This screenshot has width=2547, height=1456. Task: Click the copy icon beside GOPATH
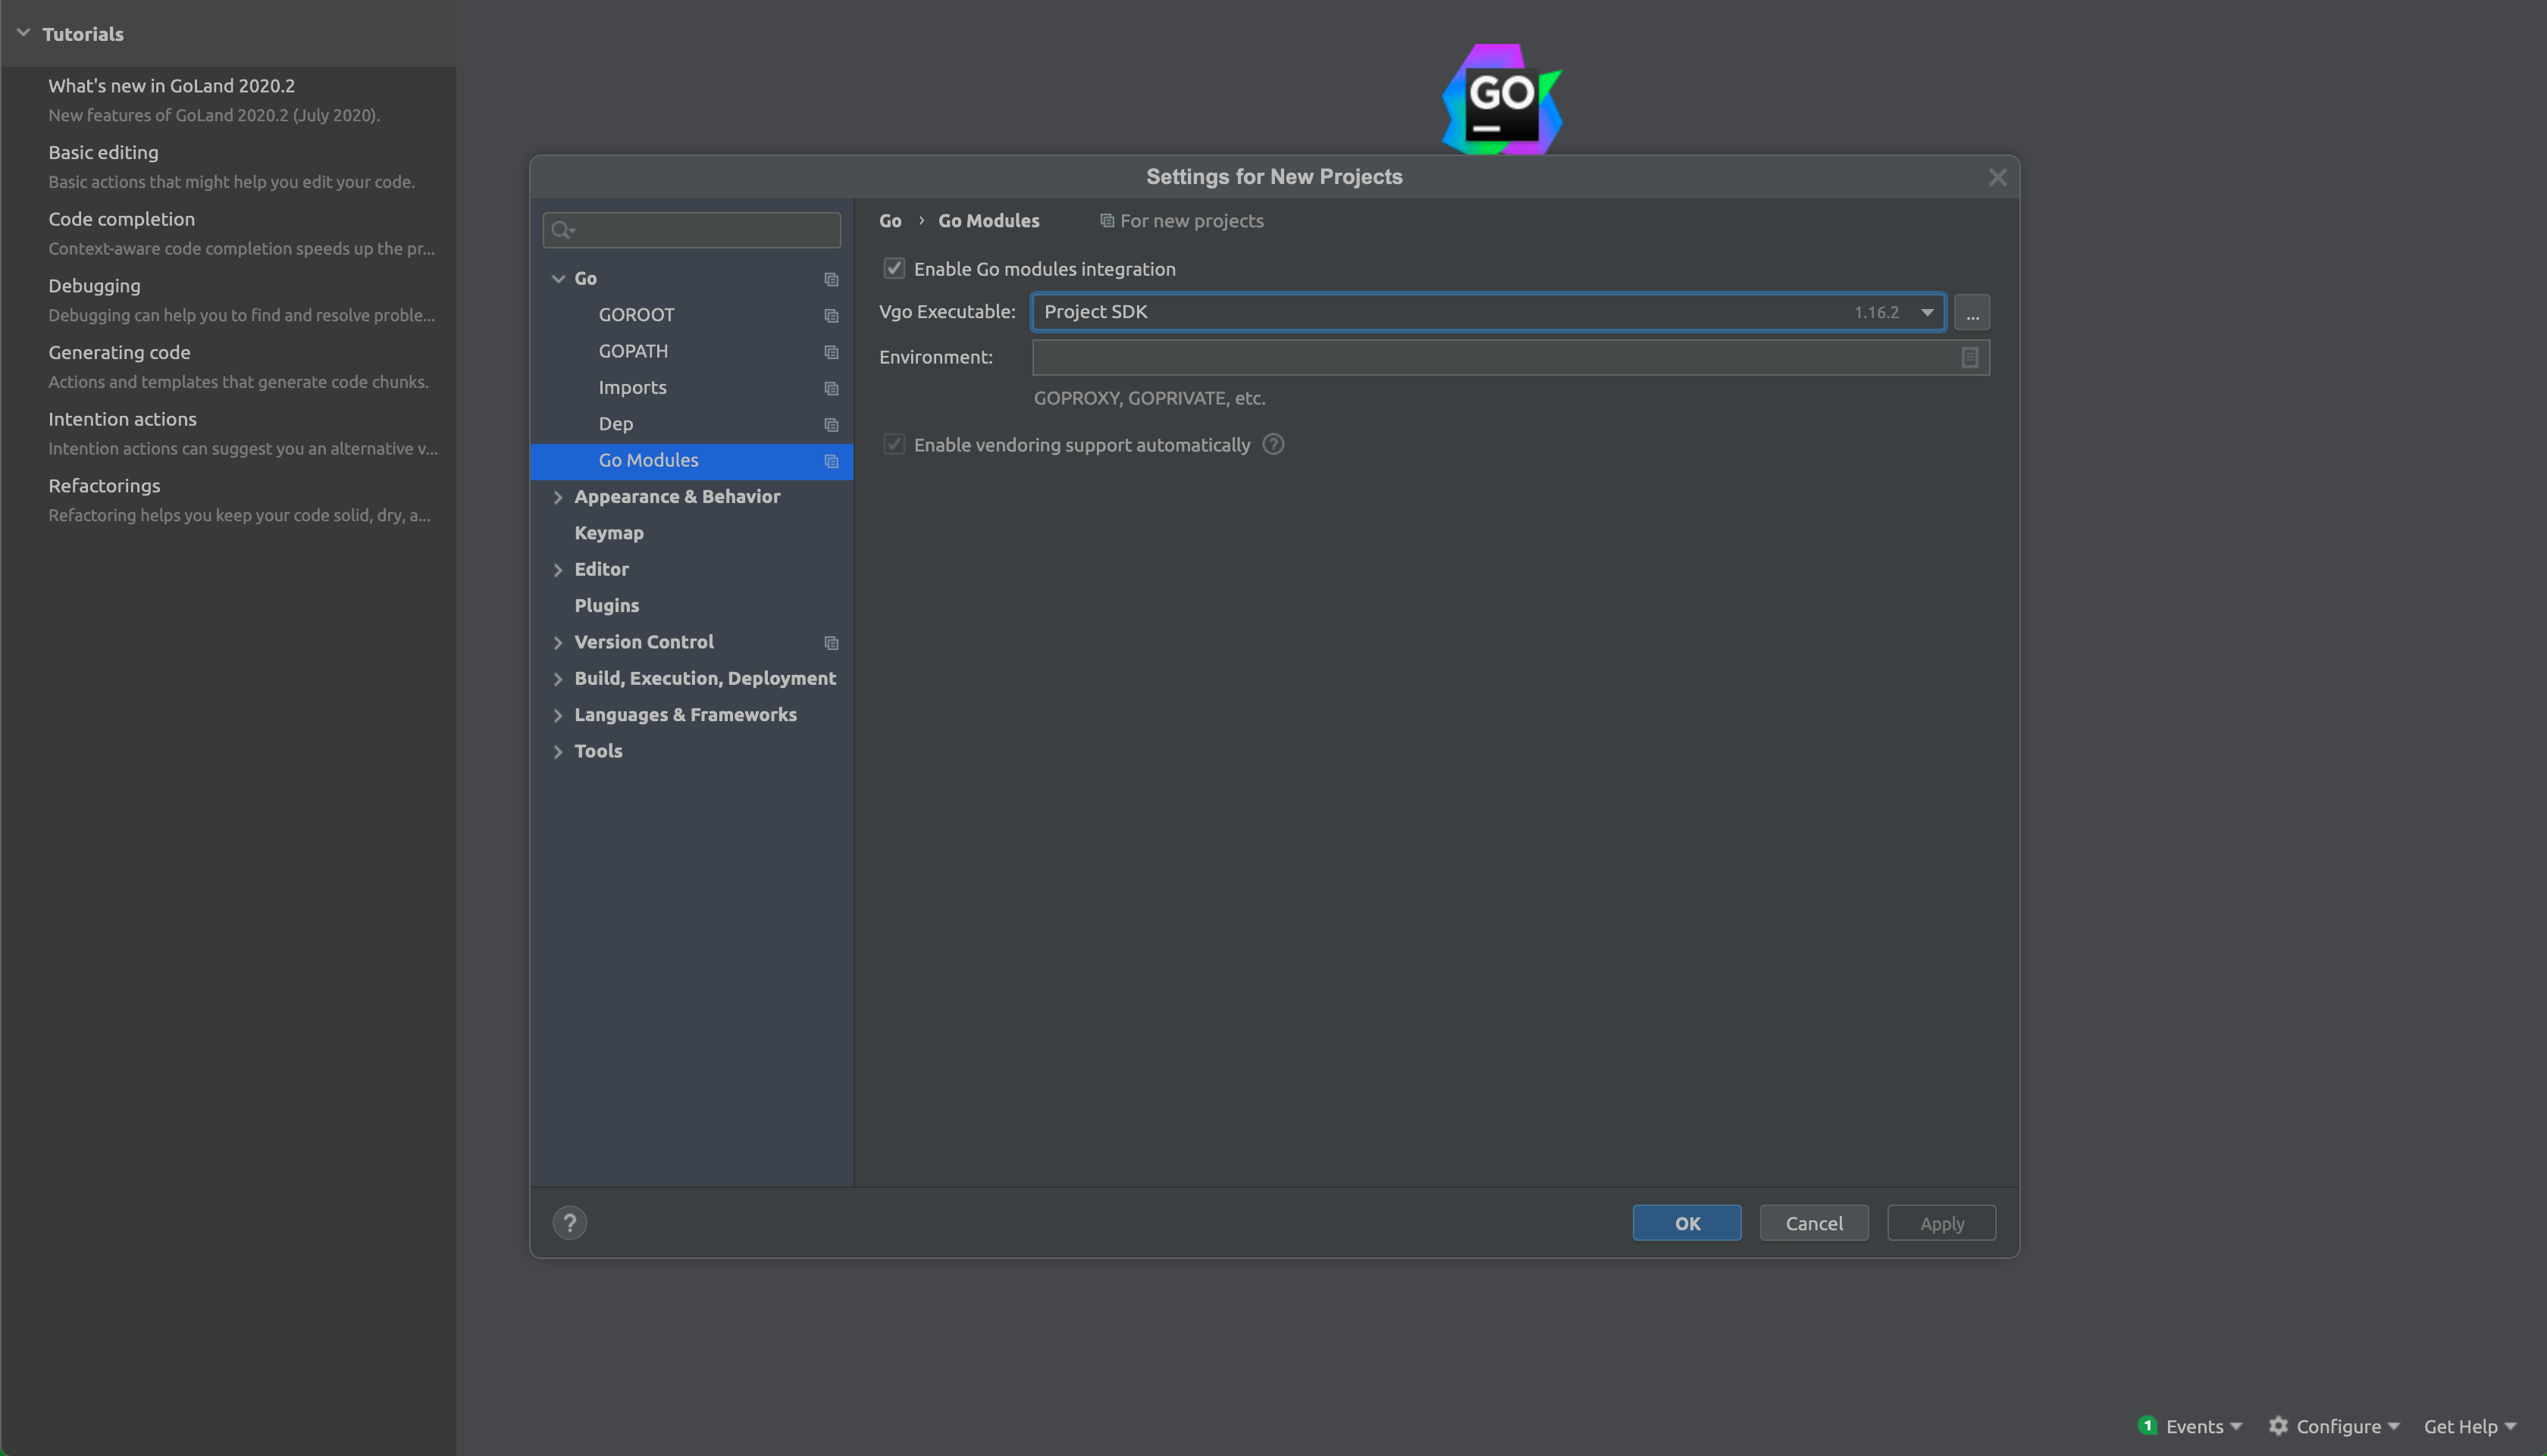pos(830,352)
